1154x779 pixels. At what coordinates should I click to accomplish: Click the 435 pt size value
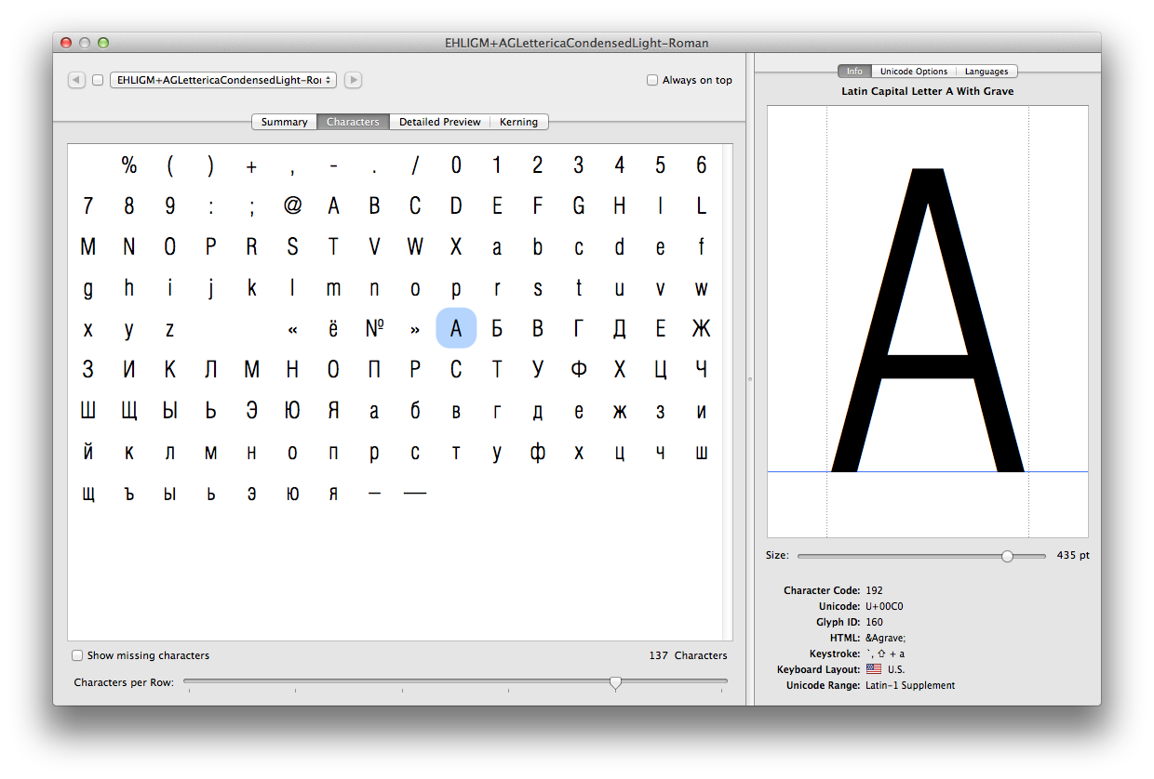tap(1073, 555)
